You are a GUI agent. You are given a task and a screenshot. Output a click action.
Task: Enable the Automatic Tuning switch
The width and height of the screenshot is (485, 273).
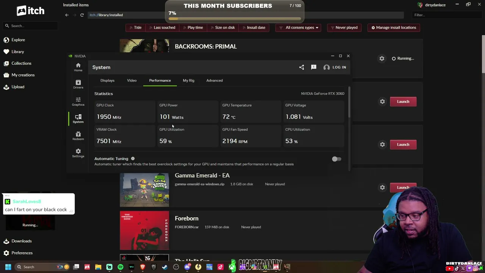click(336, 159)
